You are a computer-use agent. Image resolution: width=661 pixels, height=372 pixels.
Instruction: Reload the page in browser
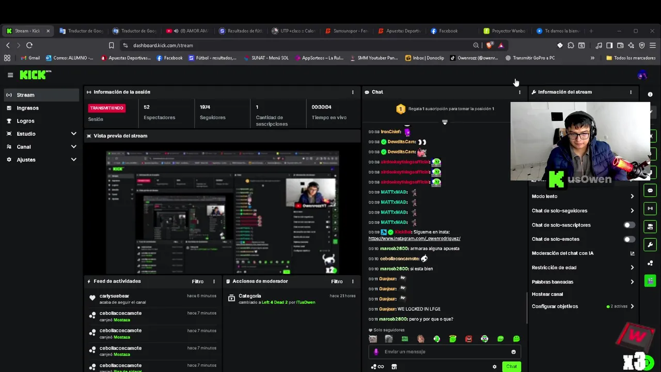tap(29, 45)
